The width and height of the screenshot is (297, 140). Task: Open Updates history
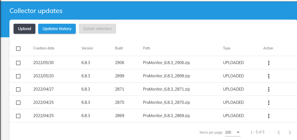[x=57, y=29]
